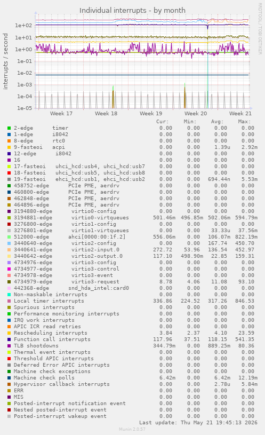This screenshot has width=265, height=435.
Task: Click the olive virtio3-request legend swatch
Action: tap(9, 282)
